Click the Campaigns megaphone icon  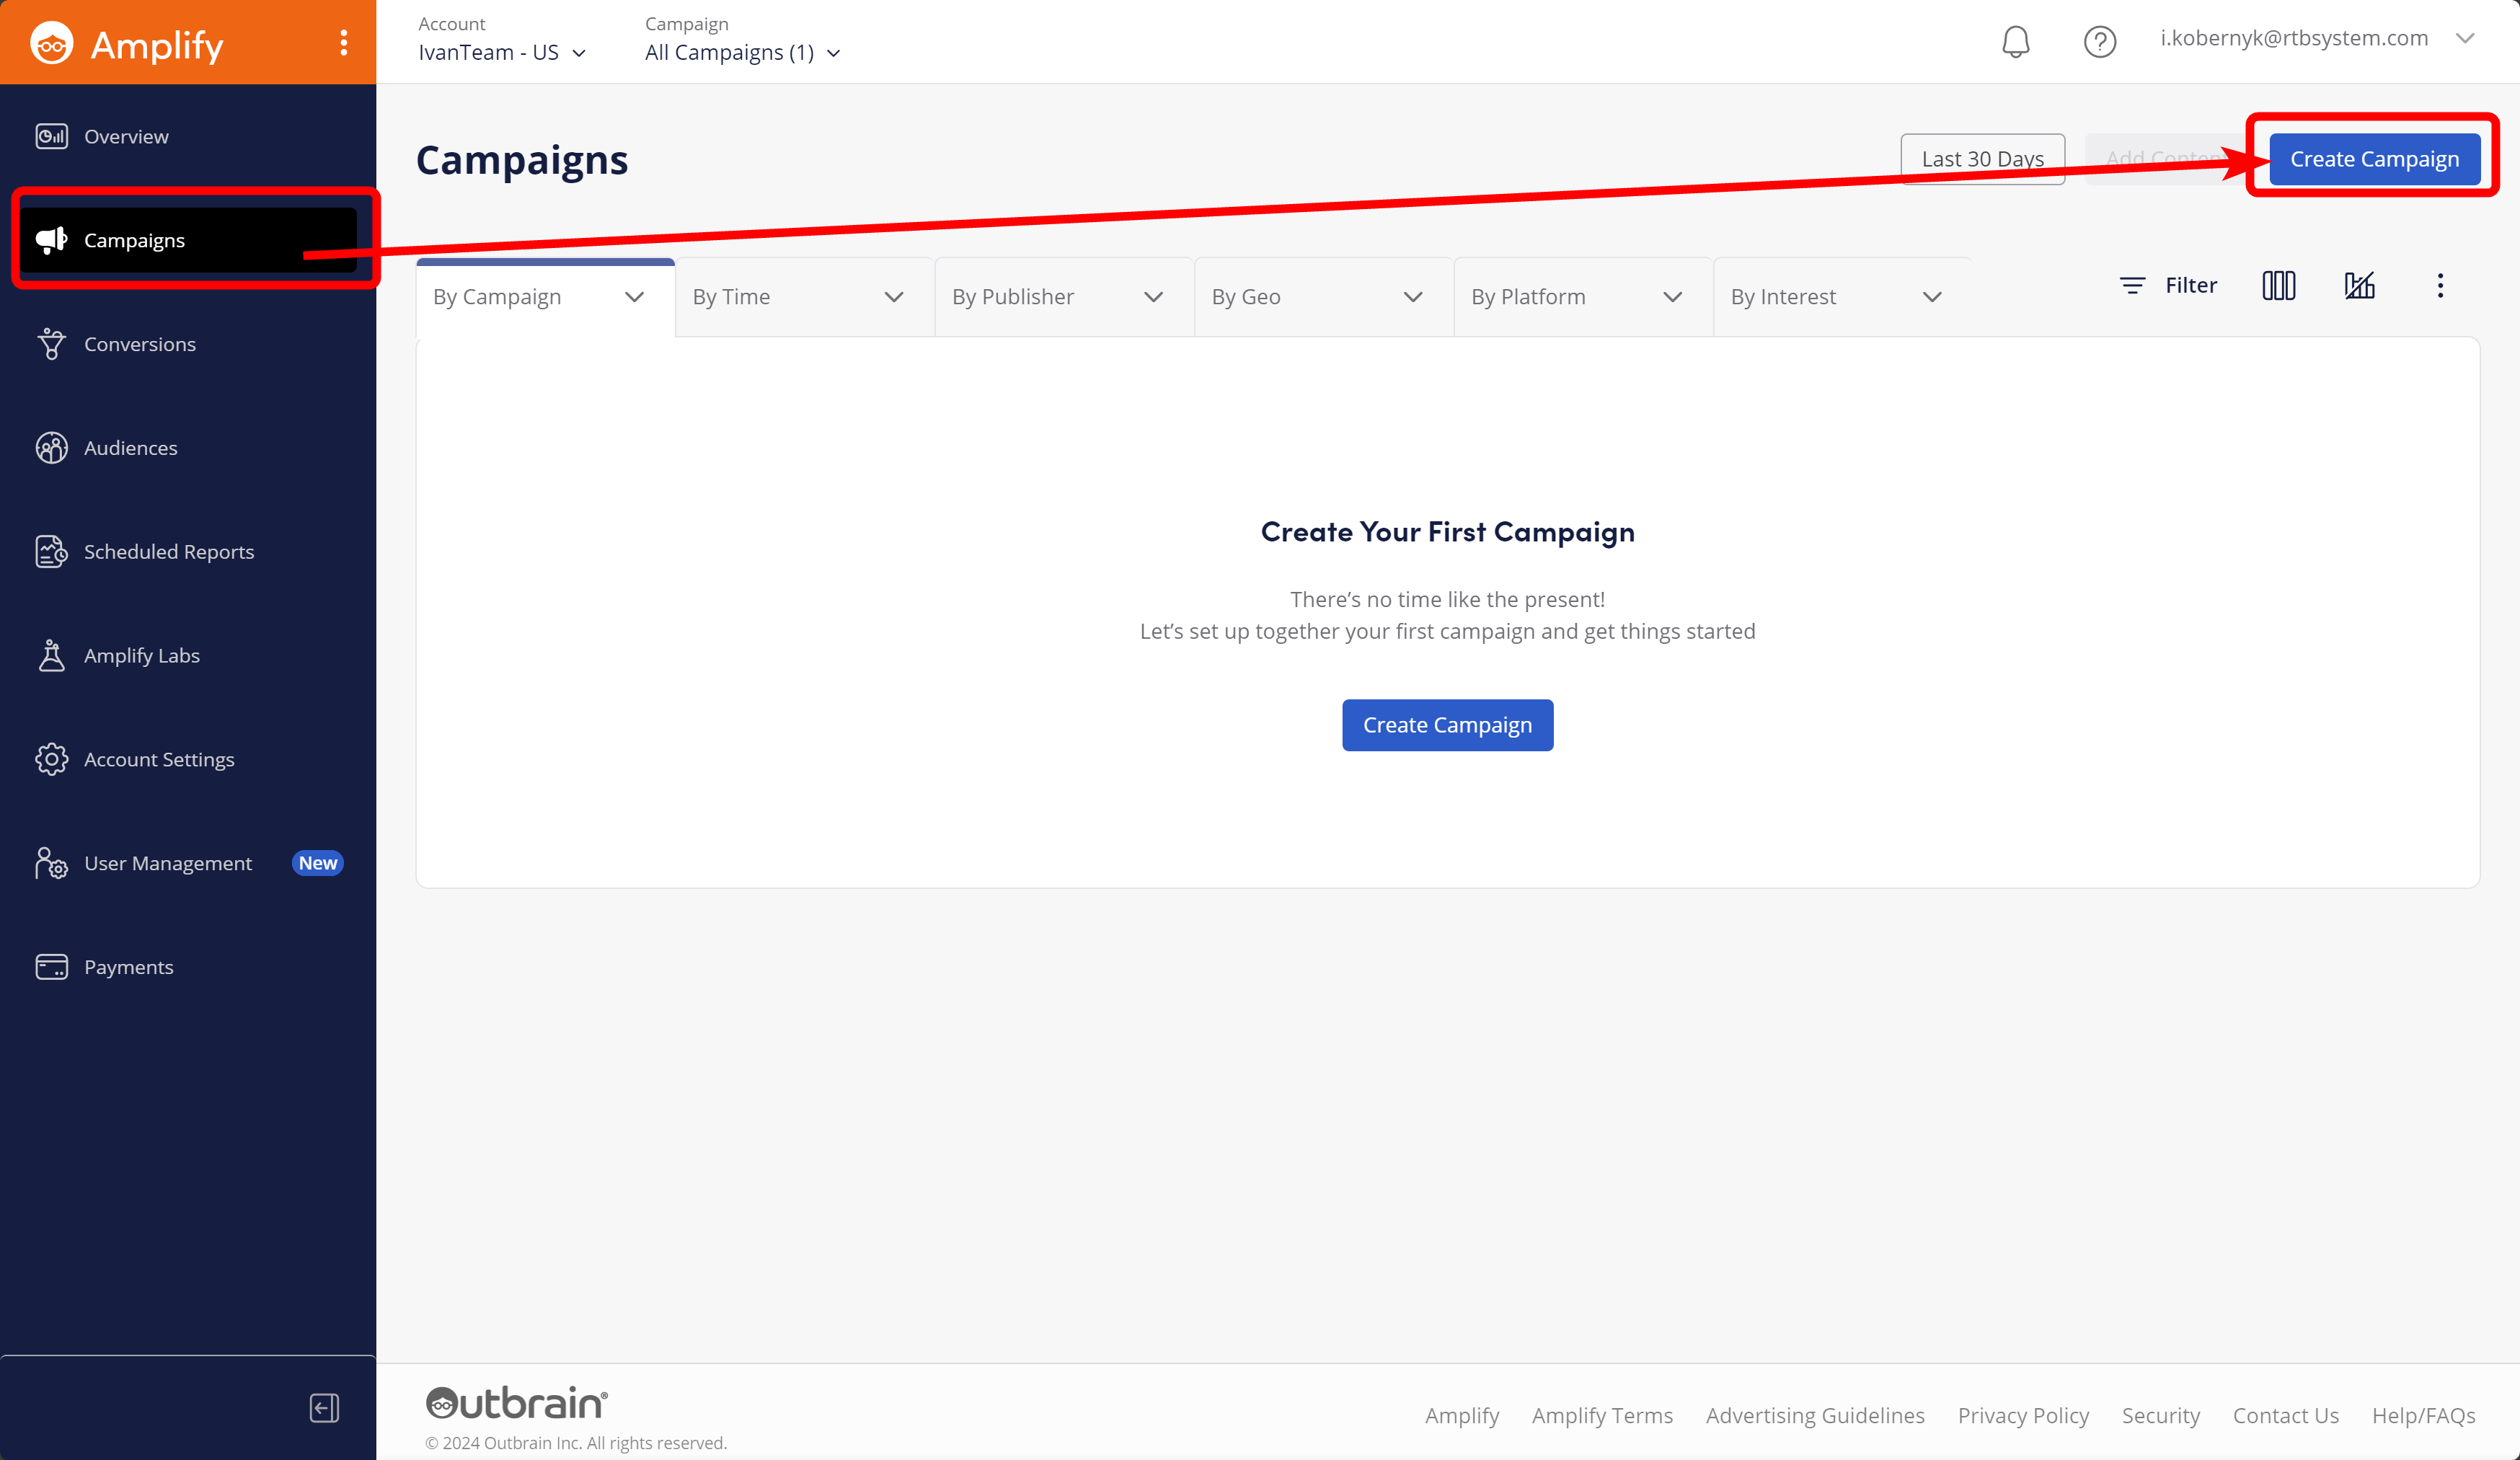click(x=51, y=240)
